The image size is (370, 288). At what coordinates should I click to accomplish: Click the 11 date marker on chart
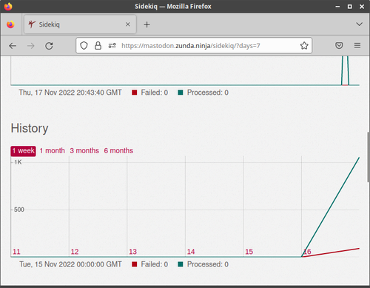point(16,252)
